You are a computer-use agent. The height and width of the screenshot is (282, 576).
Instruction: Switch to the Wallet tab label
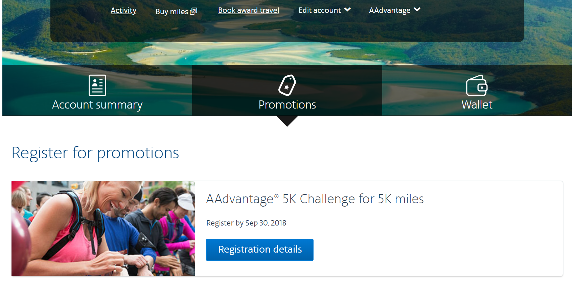(477, 105)
